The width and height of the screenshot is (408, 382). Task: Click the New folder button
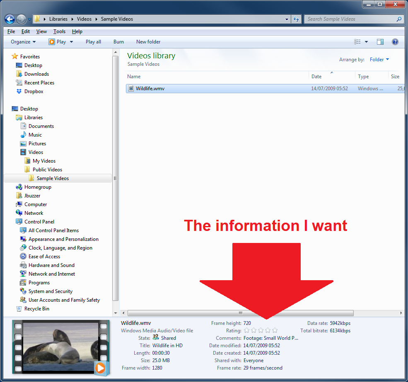tap(148, 42)
